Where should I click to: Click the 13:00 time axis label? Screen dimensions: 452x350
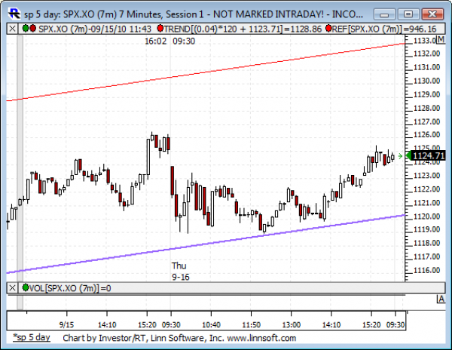(x=291, y=324)
